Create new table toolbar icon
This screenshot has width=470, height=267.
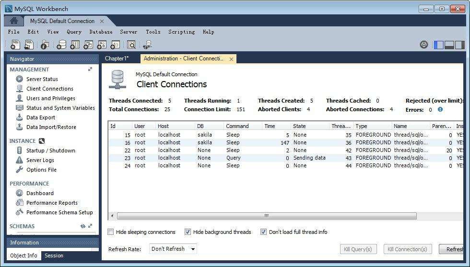coord(75,45)
